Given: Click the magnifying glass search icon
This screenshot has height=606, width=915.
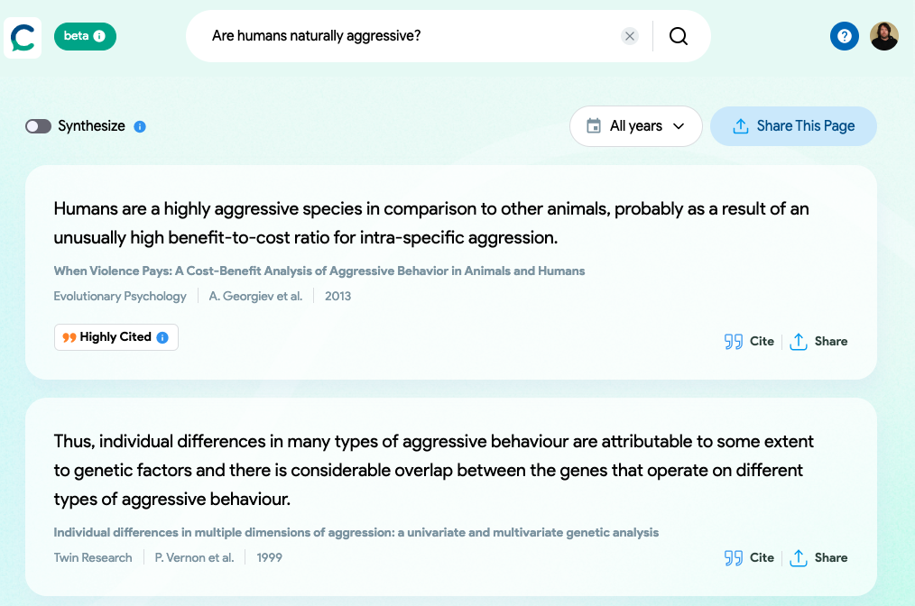Looking at the screenshot, I should pyautogui.click(x=678, y=36).
